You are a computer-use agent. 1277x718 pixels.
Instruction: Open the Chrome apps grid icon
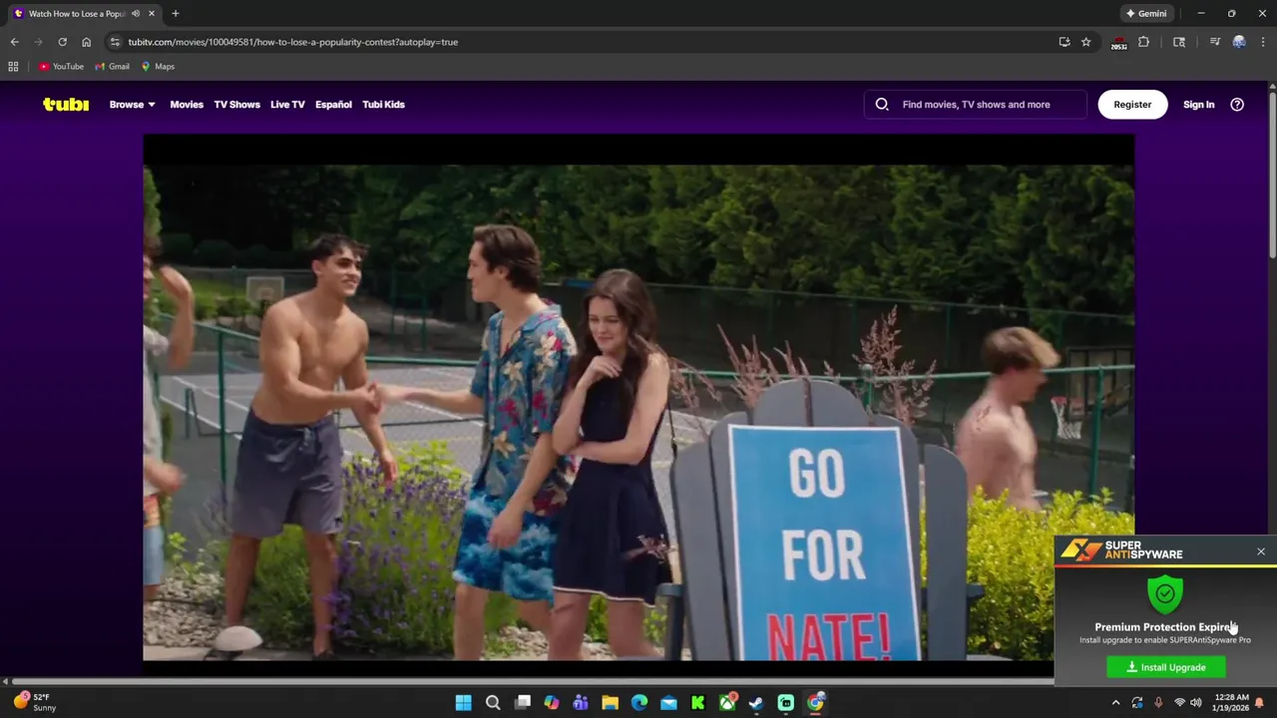(x=13, y=67)
